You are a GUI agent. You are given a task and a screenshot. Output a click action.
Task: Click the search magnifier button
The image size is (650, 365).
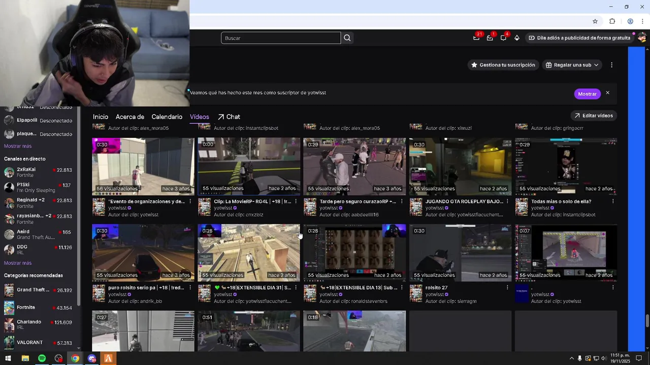tap(347, 38)
